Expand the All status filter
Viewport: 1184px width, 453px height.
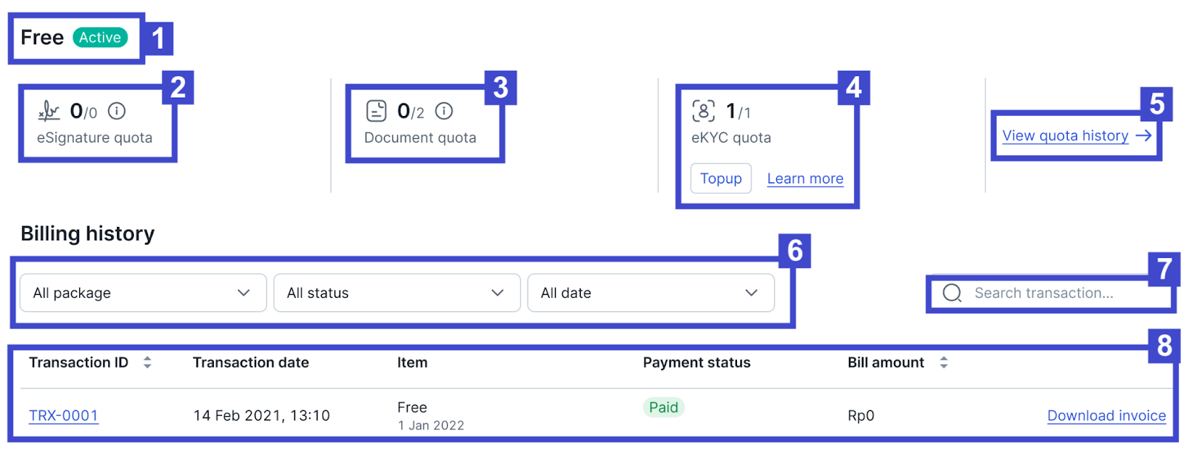tap(397, 293)
